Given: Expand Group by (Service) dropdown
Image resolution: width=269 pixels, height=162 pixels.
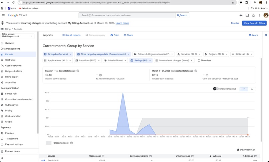Looking at the screenshot, I should click(x=58, y=54).
